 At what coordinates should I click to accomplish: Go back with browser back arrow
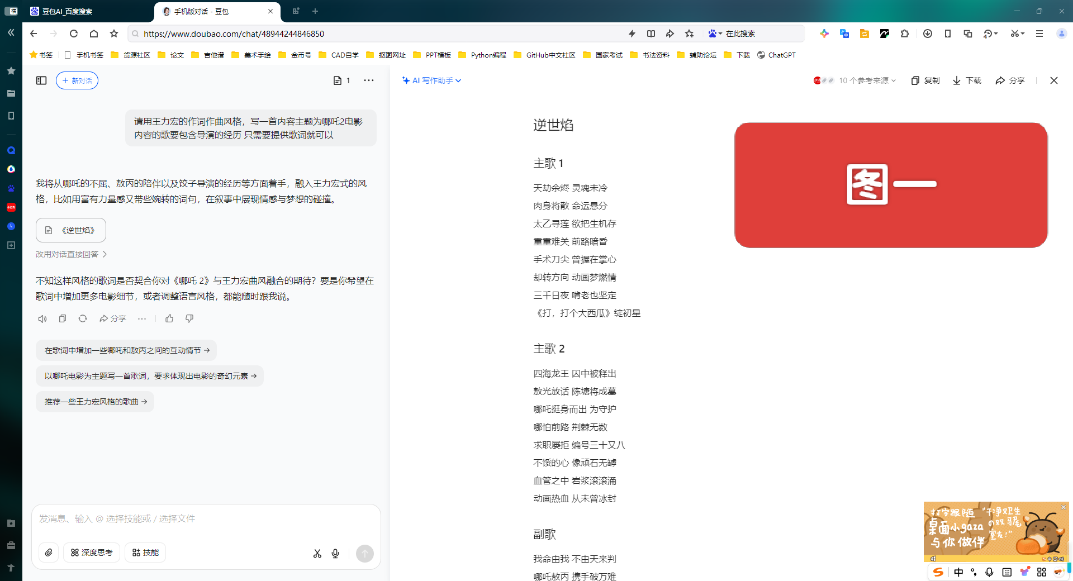[34, 34]
